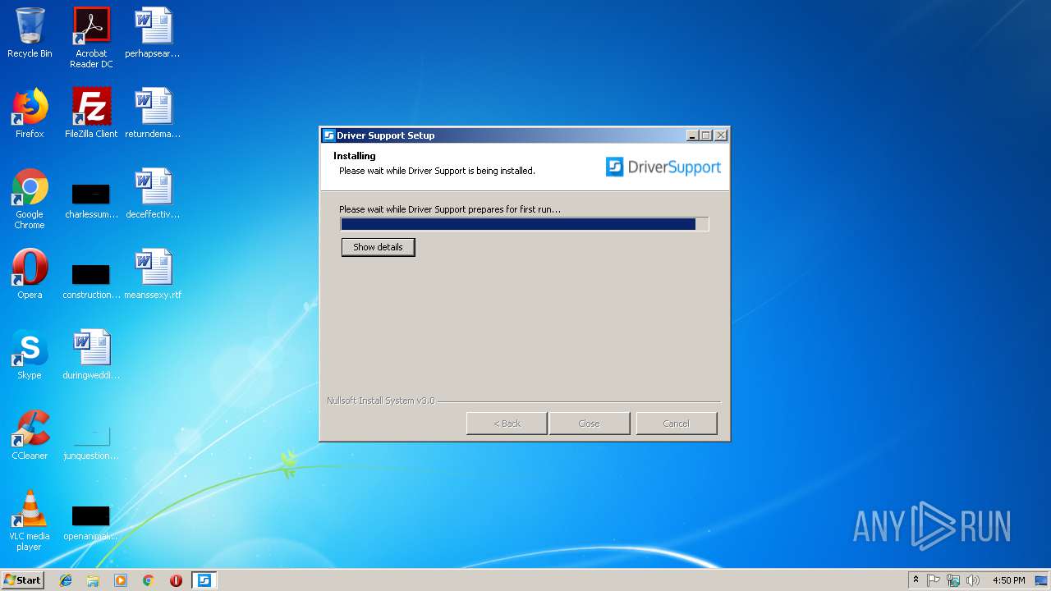Open Windows Explorer folder in the taskbar
The height and width of the screenshot is (591, 1051).
click(93, 580)
